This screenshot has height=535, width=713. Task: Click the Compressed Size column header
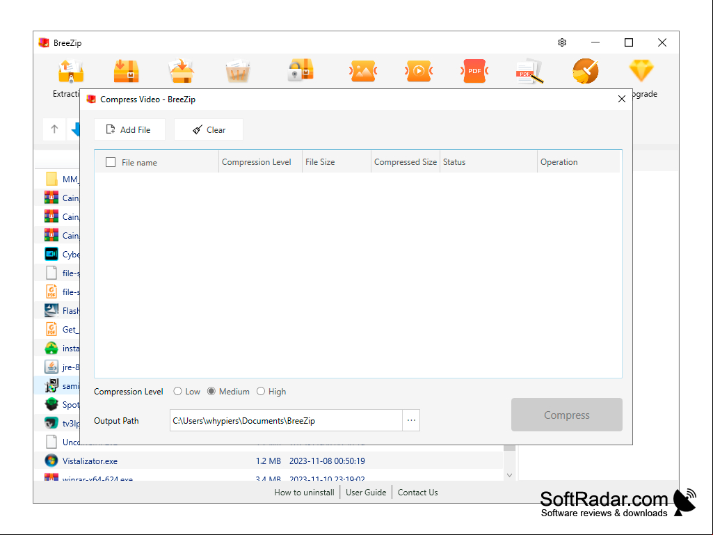click(x=405, y=162)
